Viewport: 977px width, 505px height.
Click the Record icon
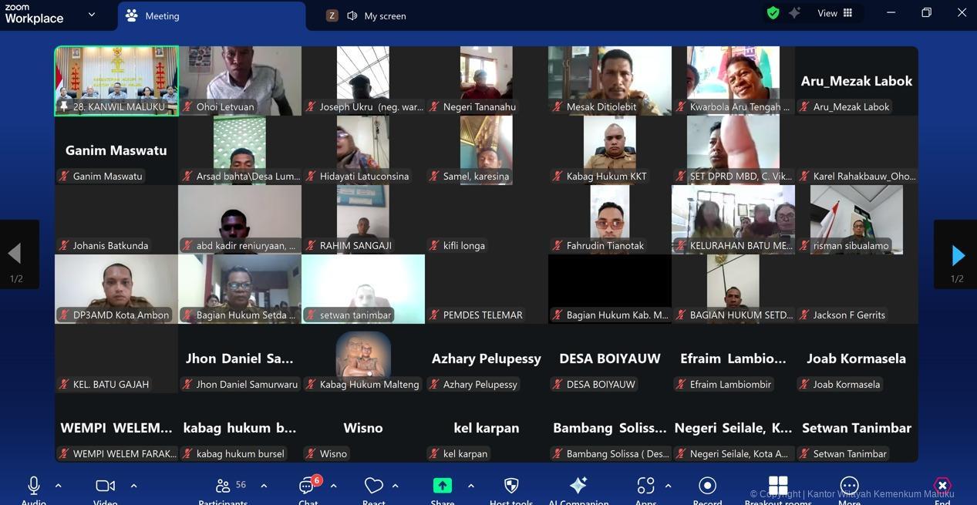pos(707,486)
